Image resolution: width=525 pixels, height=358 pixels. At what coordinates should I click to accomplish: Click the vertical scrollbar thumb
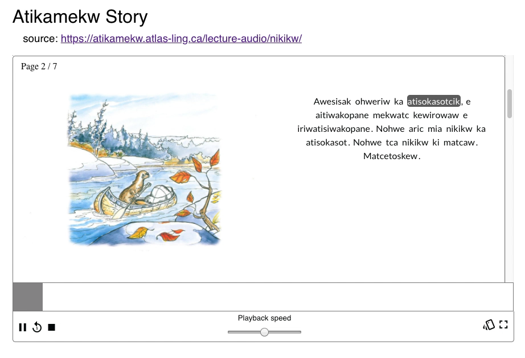509,103
